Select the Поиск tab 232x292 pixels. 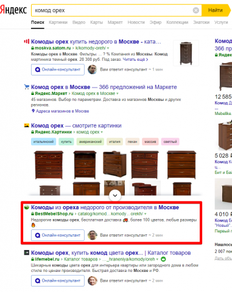[x=38, y=23]
